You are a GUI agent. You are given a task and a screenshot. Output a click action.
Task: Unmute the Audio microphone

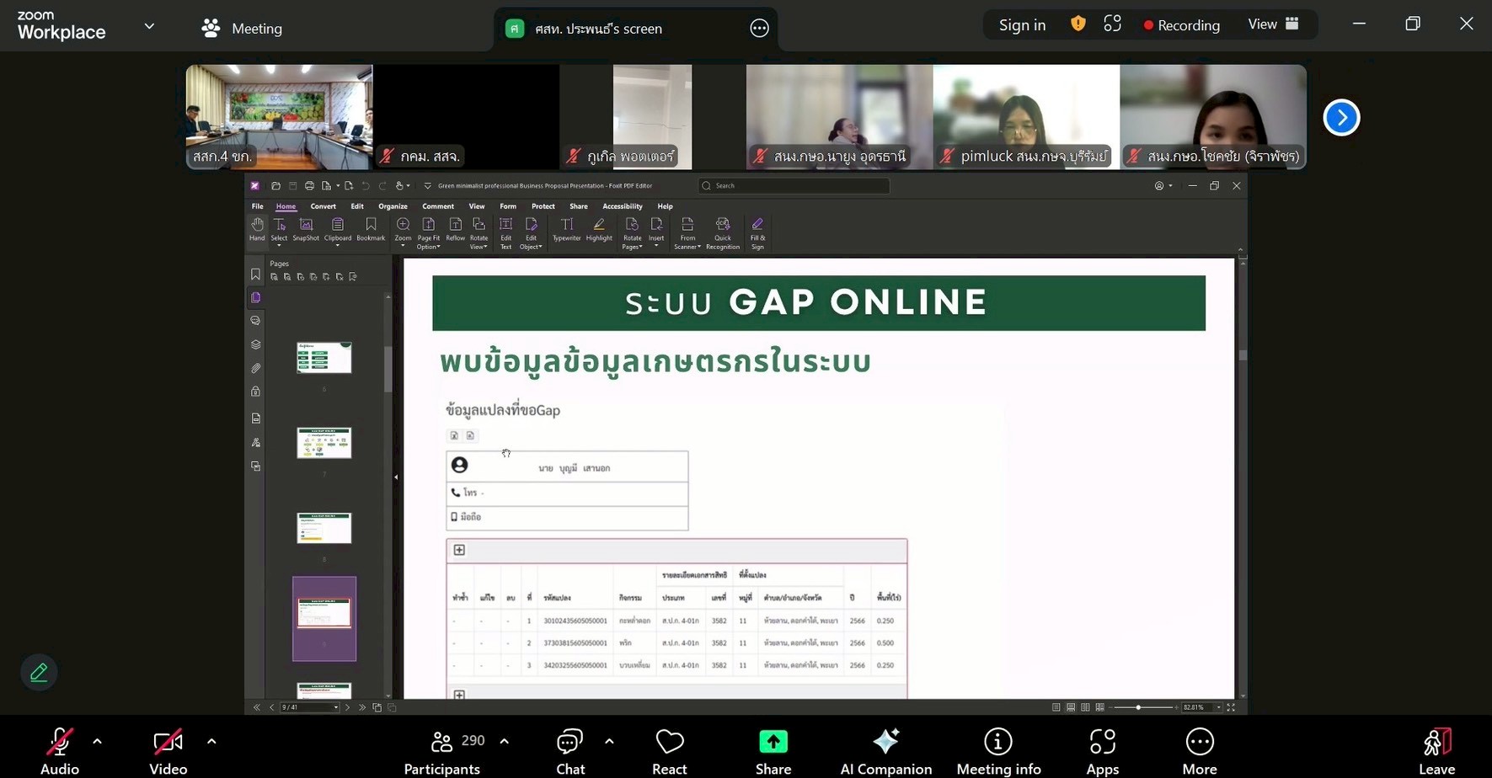pos(59,750)
